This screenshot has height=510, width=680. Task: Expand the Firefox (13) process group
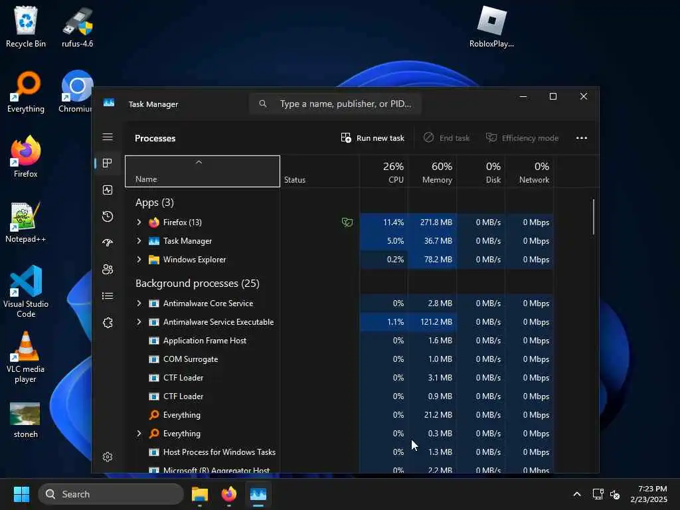[139, 222]
